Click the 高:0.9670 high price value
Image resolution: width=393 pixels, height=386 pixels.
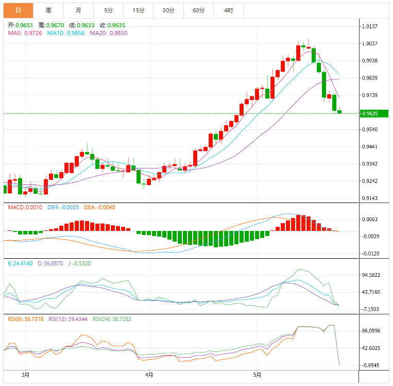pos(52,25)
